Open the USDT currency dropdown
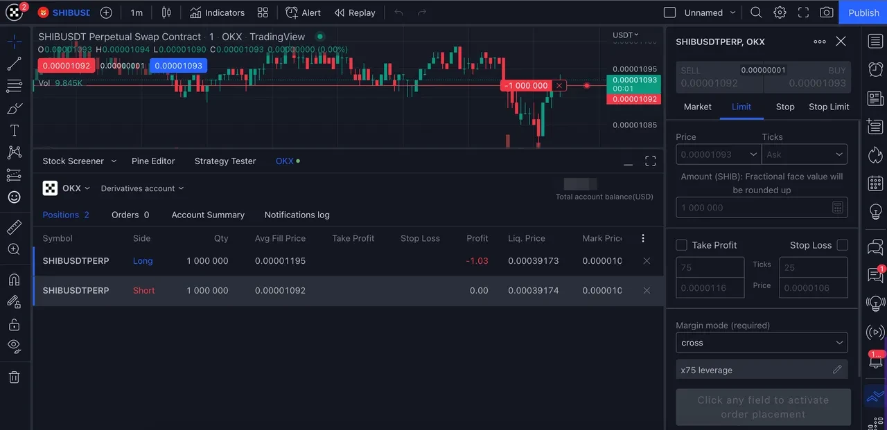887x430 pixels. 626,35
